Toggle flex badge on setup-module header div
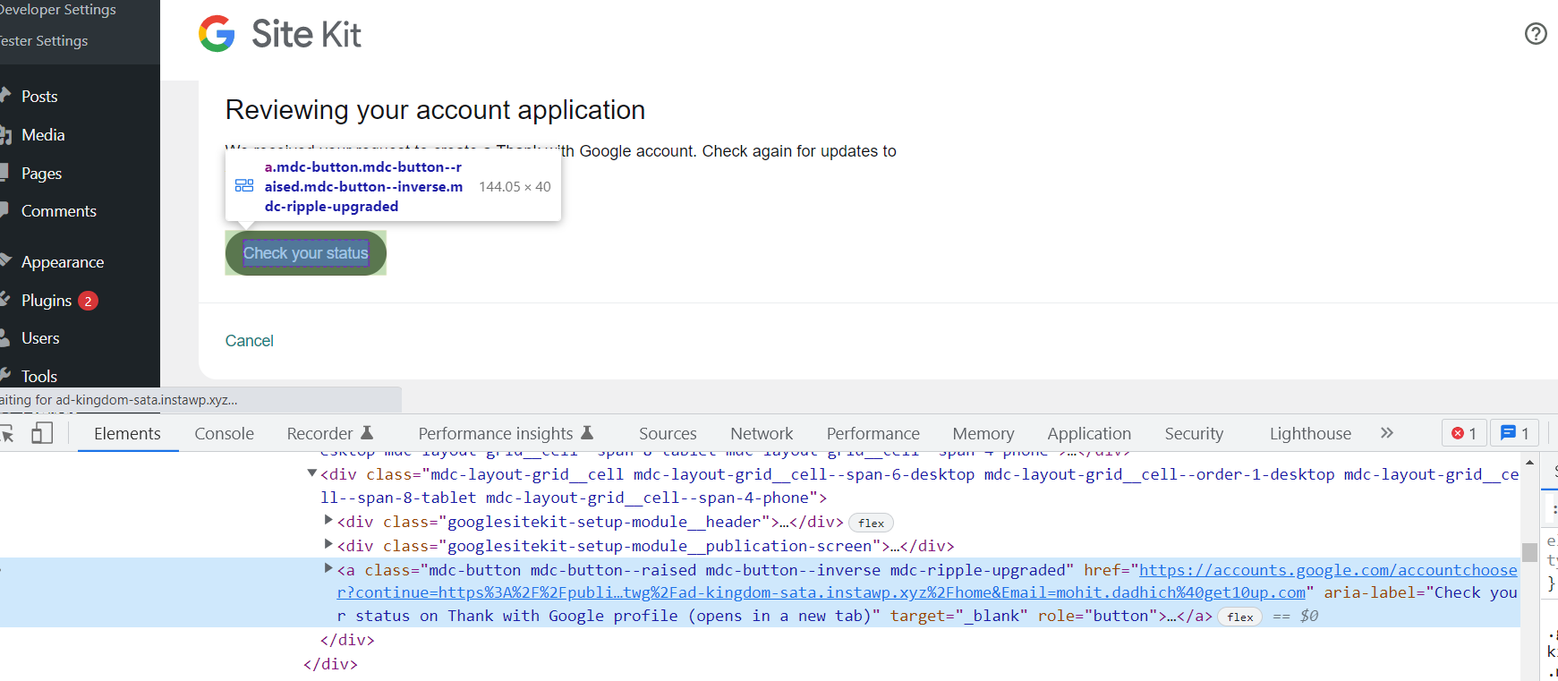Image resolution: width=1558 pixels, height=681 pixels. click(871, 524)
